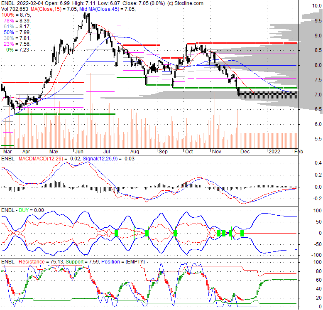Image resolution: width=323 pixels, height=310 pixels.
Task: Click the 'Apr' month label on axis
Action: (x=26, y=152)
